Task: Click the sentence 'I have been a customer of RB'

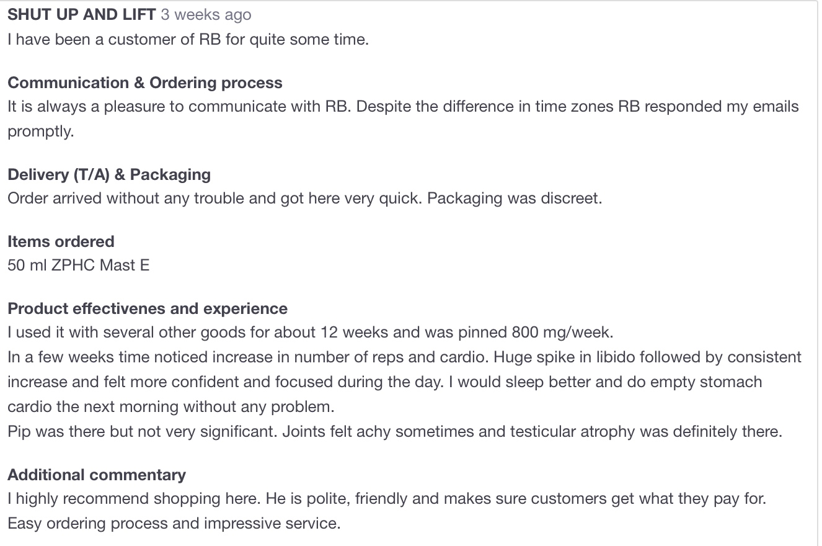Action: point(188,40)
